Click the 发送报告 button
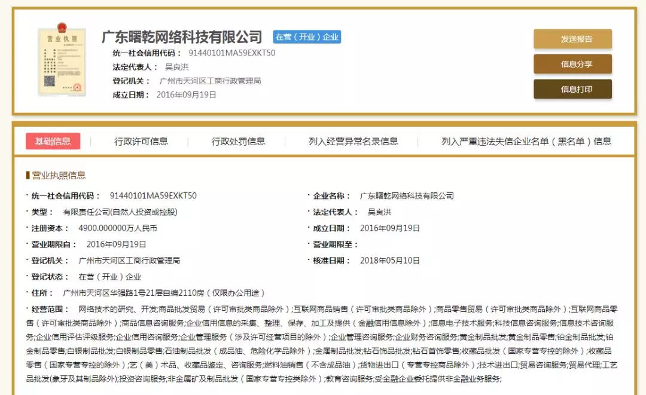The height and width of the screenshot is (395, 646). [572, 39]
